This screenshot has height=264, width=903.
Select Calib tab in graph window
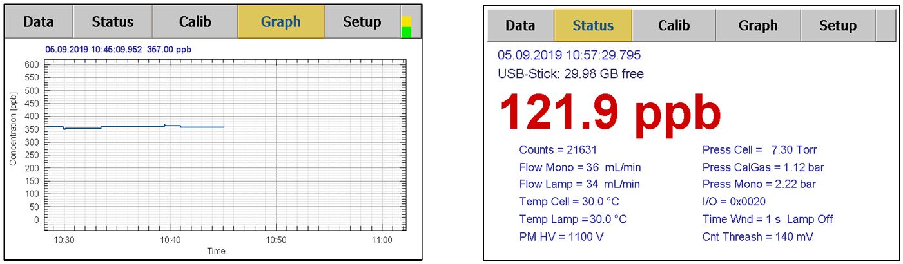tap(195, 22)
